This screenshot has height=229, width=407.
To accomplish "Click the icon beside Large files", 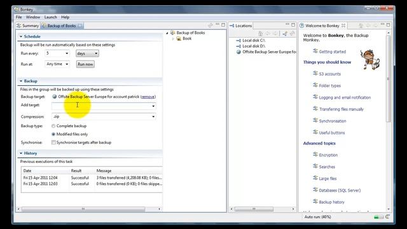I will tap(315, 178).
